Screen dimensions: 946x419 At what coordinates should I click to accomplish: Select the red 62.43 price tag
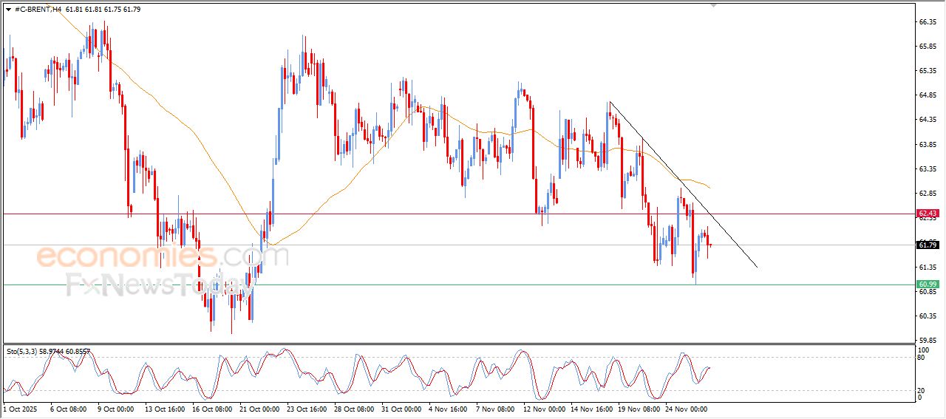click(x=928, y=214)
